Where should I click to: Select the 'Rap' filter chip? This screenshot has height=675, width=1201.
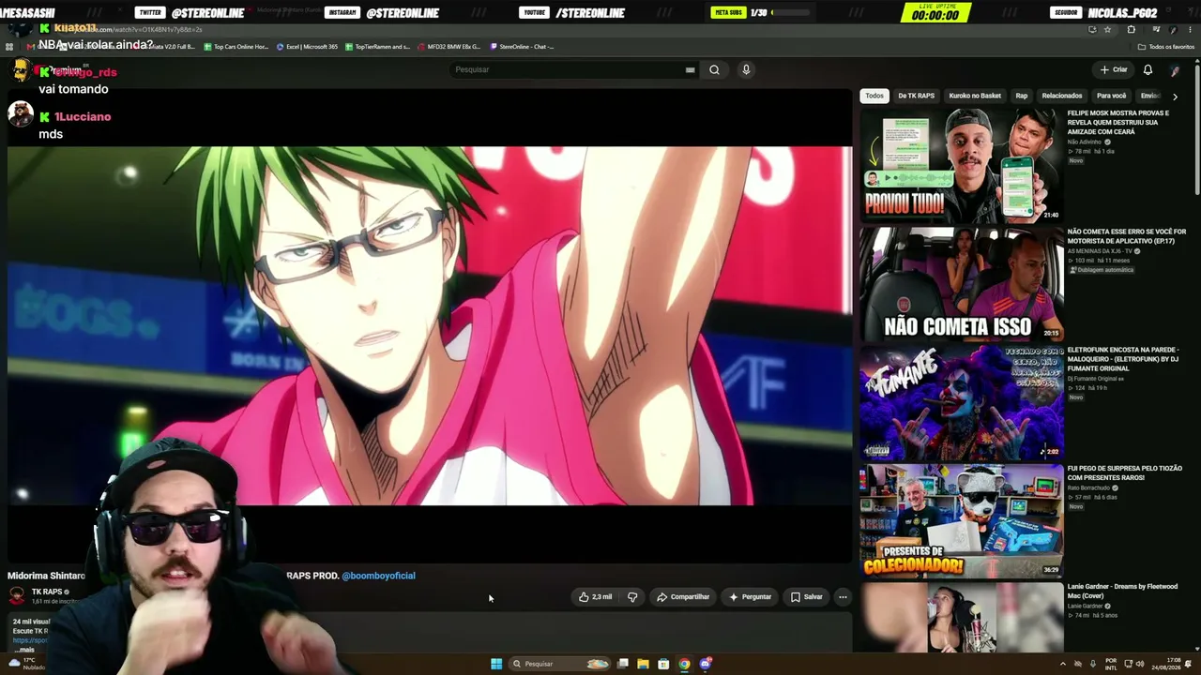1022,96
